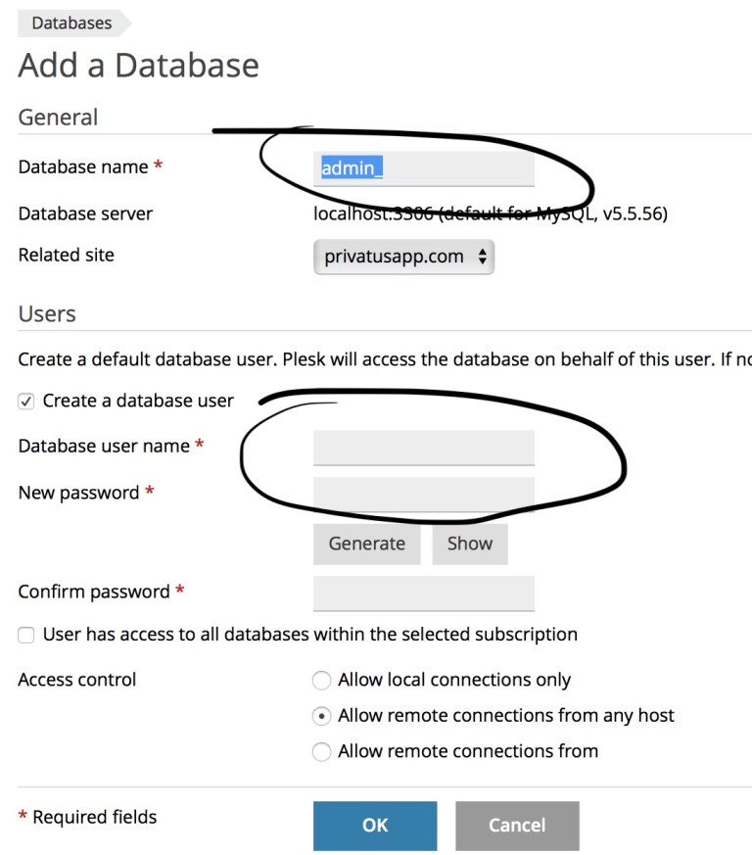Image resolution: width=752 pixels, height=855 pixels.
Task: Focus the Database user name field
Action: [x=424, y=449]
